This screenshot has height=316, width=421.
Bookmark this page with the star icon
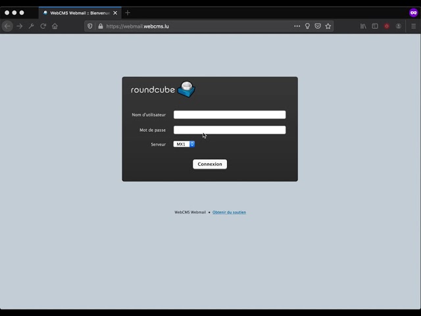[x=328, y=26]
